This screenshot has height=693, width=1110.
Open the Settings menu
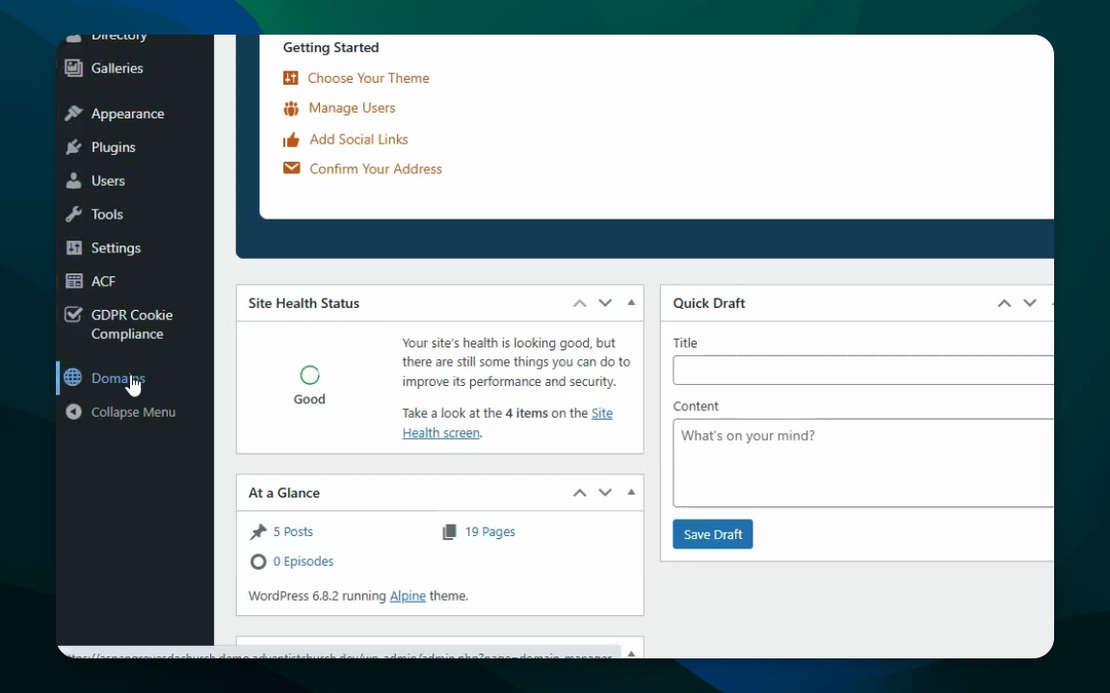(116, 247)
